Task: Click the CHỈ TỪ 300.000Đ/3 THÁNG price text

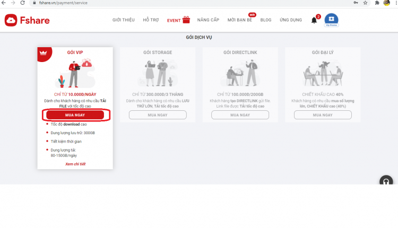Action: tap(158, 94)
